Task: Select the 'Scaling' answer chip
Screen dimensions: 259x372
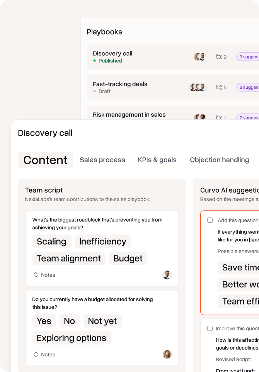Action: [51, 241]
